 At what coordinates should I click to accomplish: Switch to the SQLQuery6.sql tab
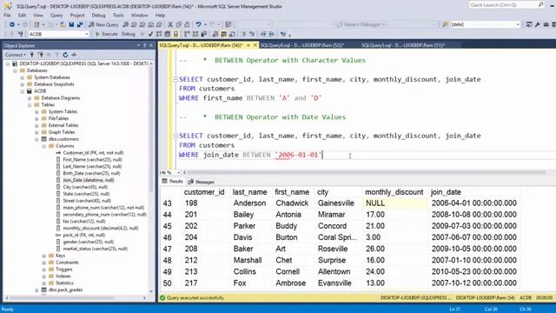(x=301, y=45)
